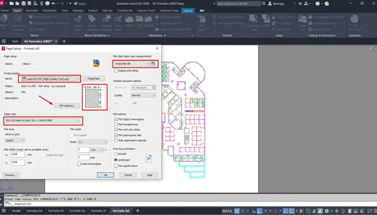
Task: Click the new drawing tab plus icon
Action: [x=64, y=41]
